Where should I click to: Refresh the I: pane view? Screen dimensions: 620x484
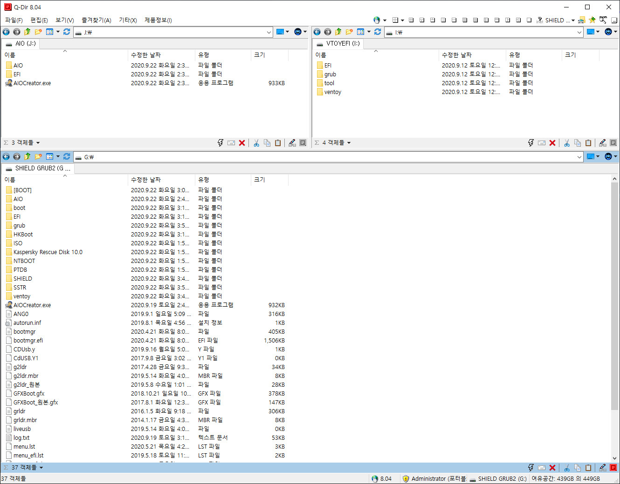pyautogui.click(x=378, y=32)
